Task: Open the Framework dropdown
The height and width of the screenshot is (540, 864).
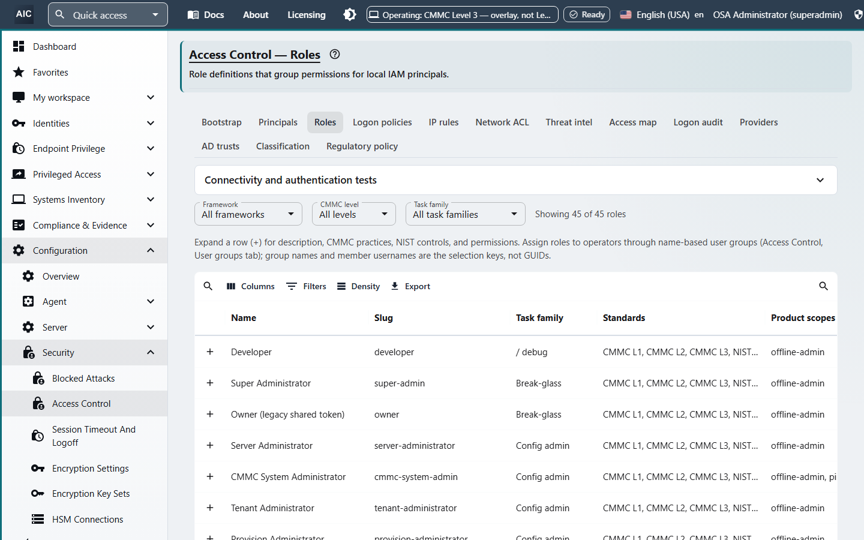Action: (x=248, y=214)
